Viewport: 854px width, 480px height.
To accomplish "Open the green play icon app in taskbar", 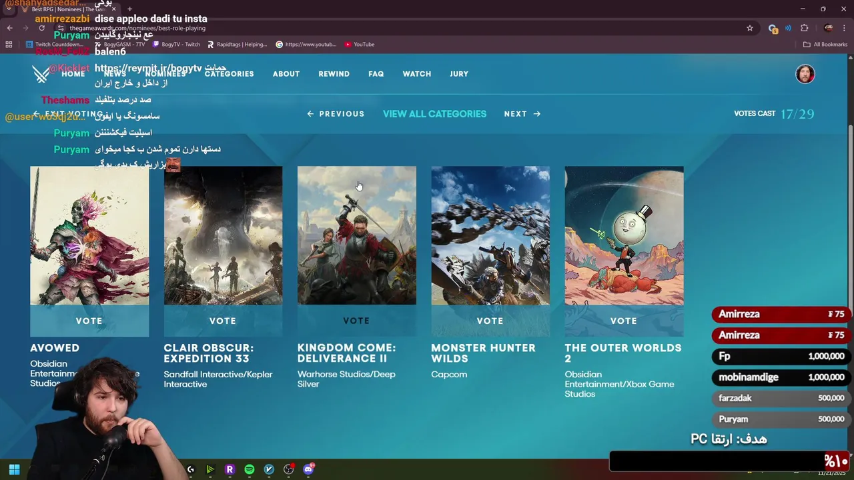I will click(210, 469).
